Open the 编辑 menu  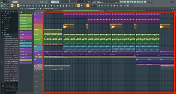tap(125, 2)
